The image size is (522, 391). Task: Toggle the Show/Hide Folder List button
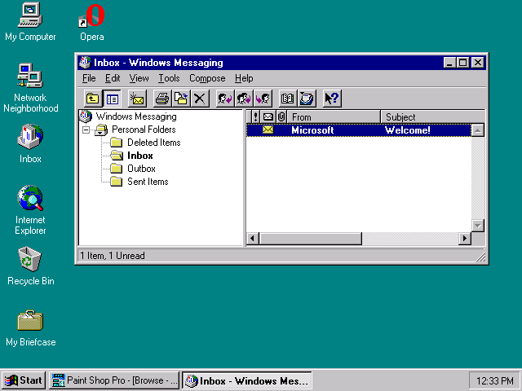[113, 99]
